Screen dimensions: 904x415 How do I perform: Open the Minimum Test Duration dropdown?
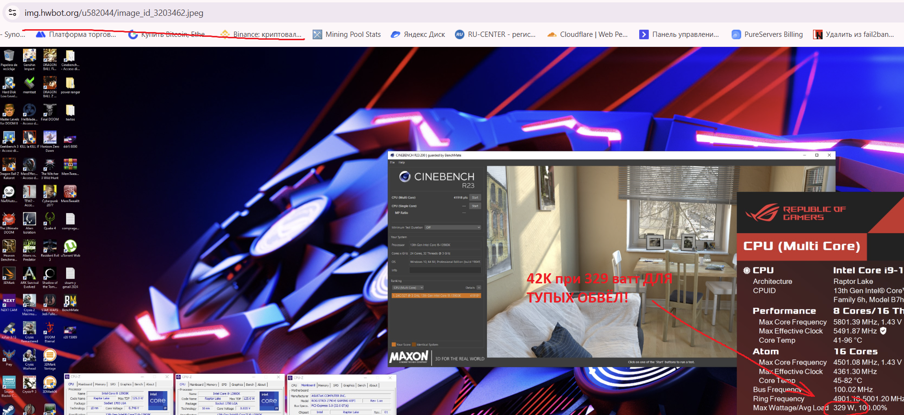tap(452, 227)
